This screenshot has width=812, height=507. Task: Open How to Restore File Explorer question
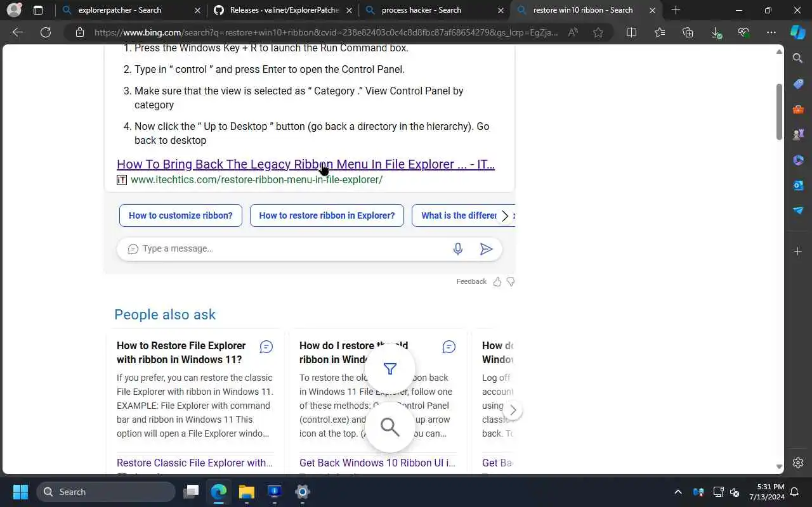(x=181, y=352)
